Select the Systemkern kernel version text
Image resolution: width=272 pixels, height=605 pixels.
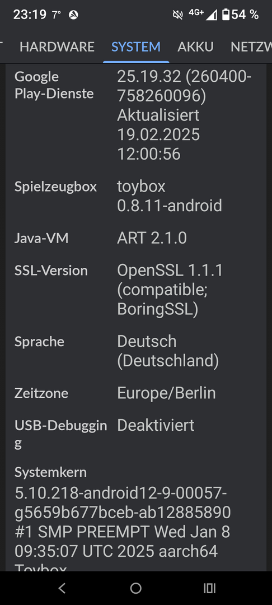123,522
